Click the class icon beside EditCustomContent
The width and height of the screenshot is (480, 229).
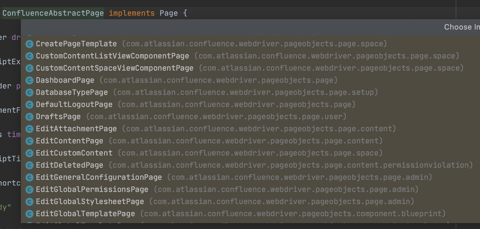pos(29,153)
